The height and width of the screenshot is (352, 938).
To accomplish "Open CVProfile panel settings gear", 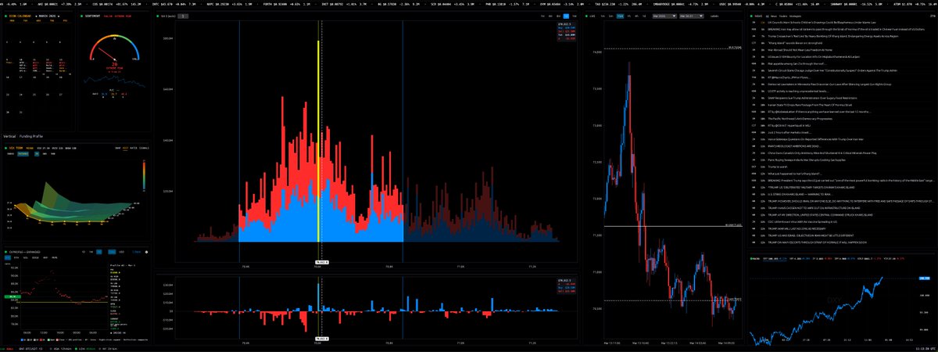I will pyautogui.click(x=146, y=252).
